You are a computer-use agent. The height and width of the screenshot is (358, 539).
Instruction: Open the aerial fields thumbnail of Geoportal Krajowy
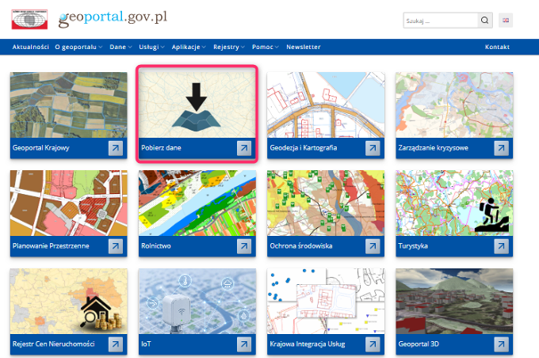(69, 105)
